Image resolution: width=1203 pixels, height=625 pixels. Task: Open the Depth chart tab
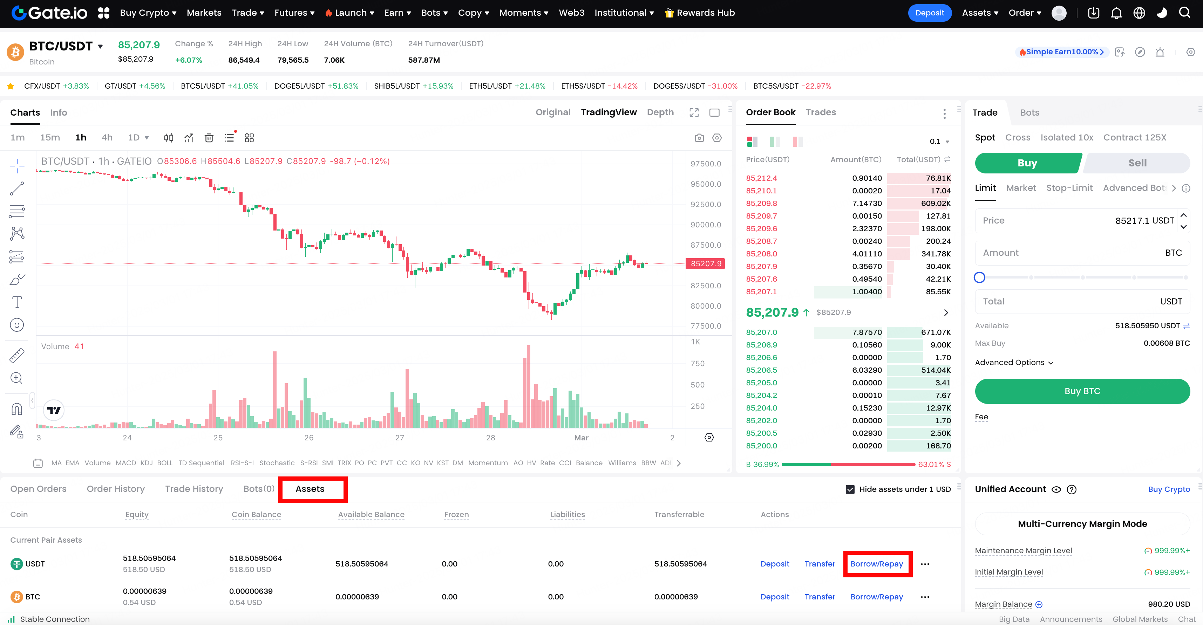[x=660, y=112]
